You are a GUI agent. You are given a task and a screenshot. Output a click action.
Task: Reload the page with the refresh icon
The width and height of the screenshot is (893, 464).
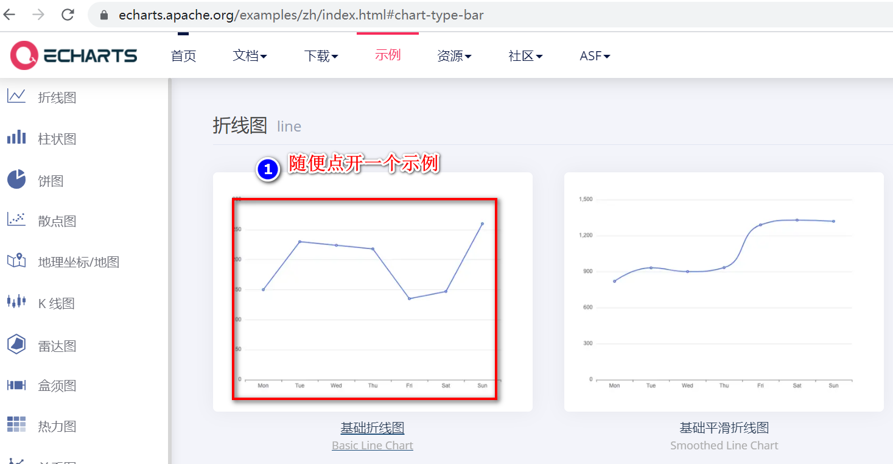68,15
